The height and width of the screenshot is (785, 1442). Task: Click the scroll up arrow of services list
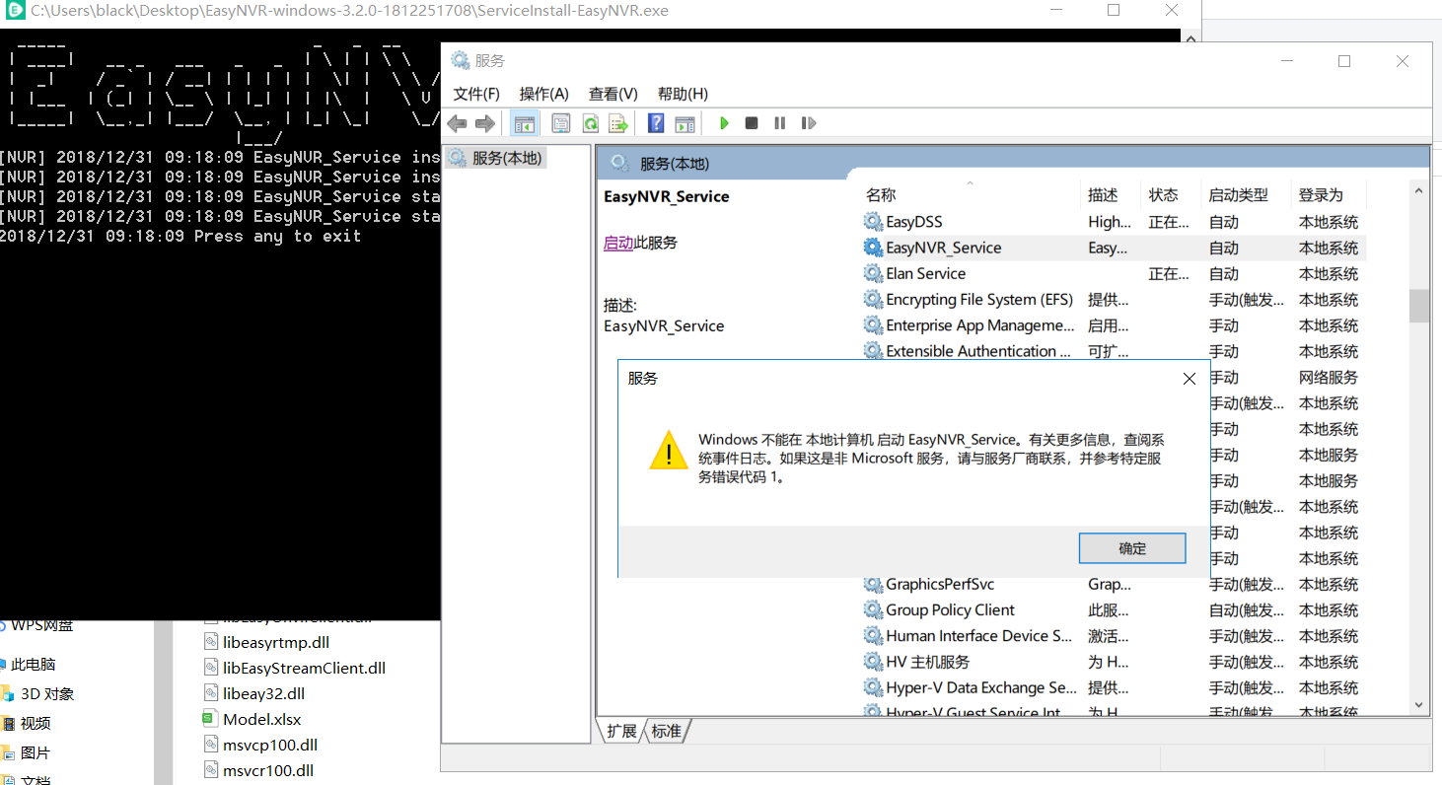[1419, 190]
